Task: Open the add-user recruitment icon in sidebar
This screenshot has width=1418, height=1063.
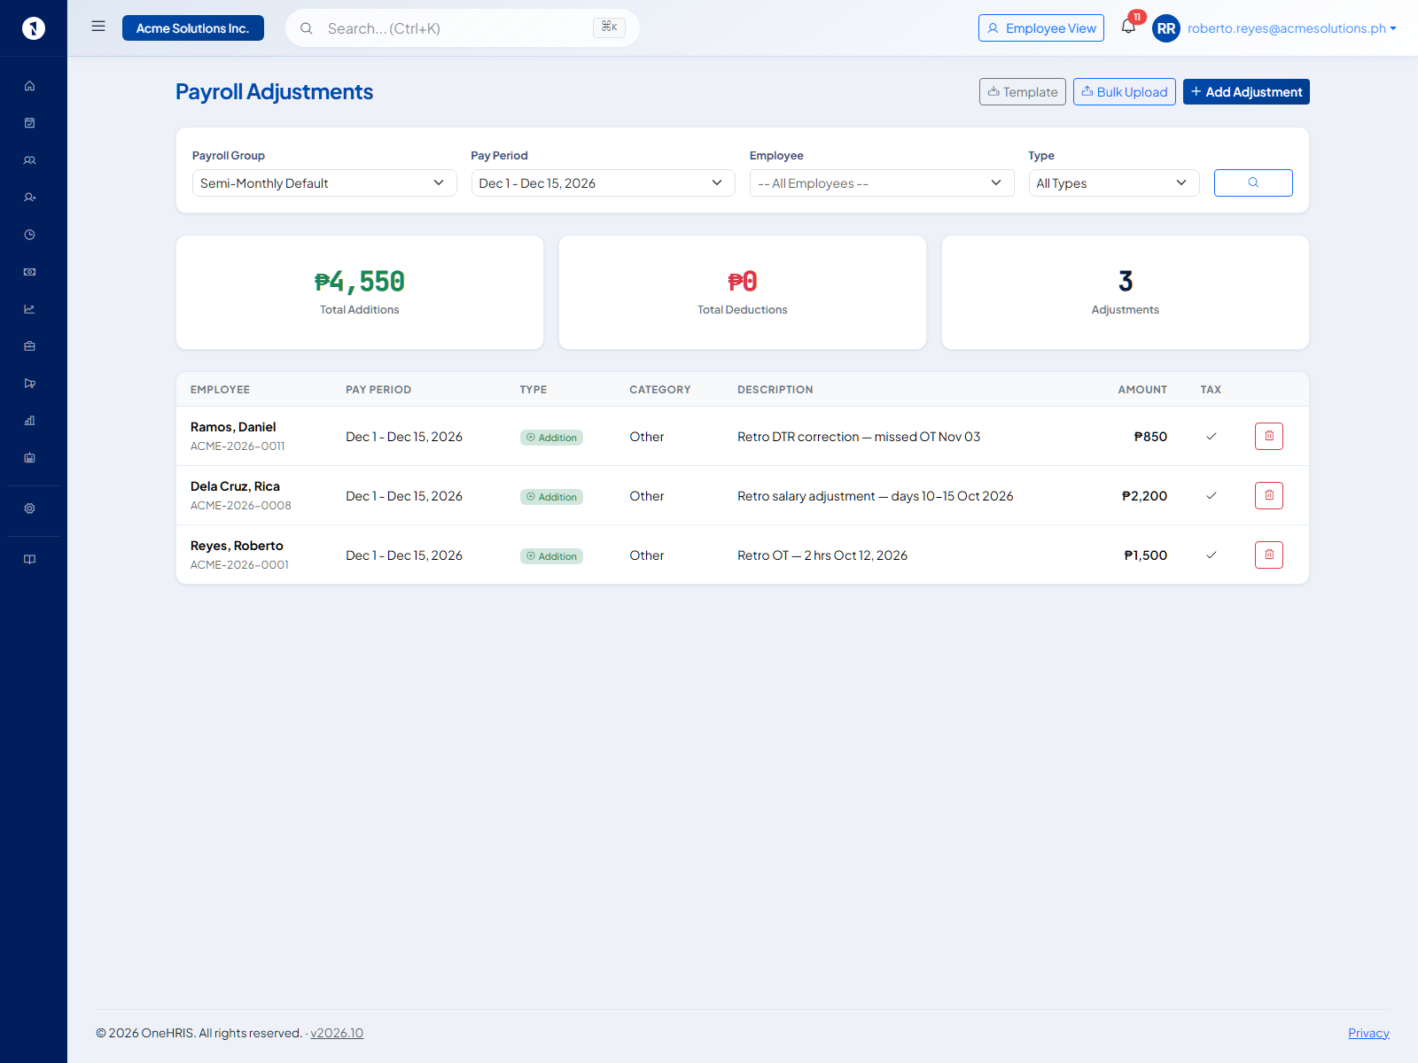Action: pos(29,198)
